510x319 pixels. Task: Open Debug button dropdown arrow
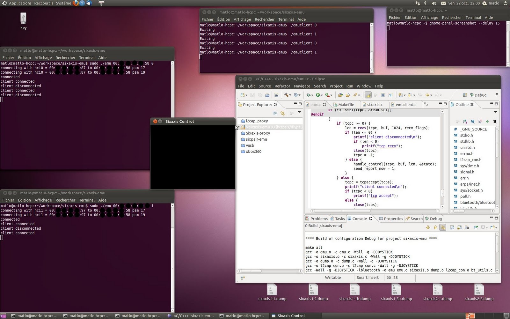312,95
